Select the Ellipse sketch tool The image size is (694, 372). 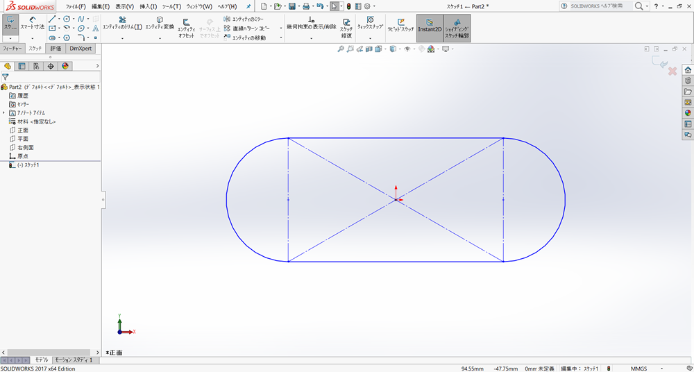click(81, 28)
